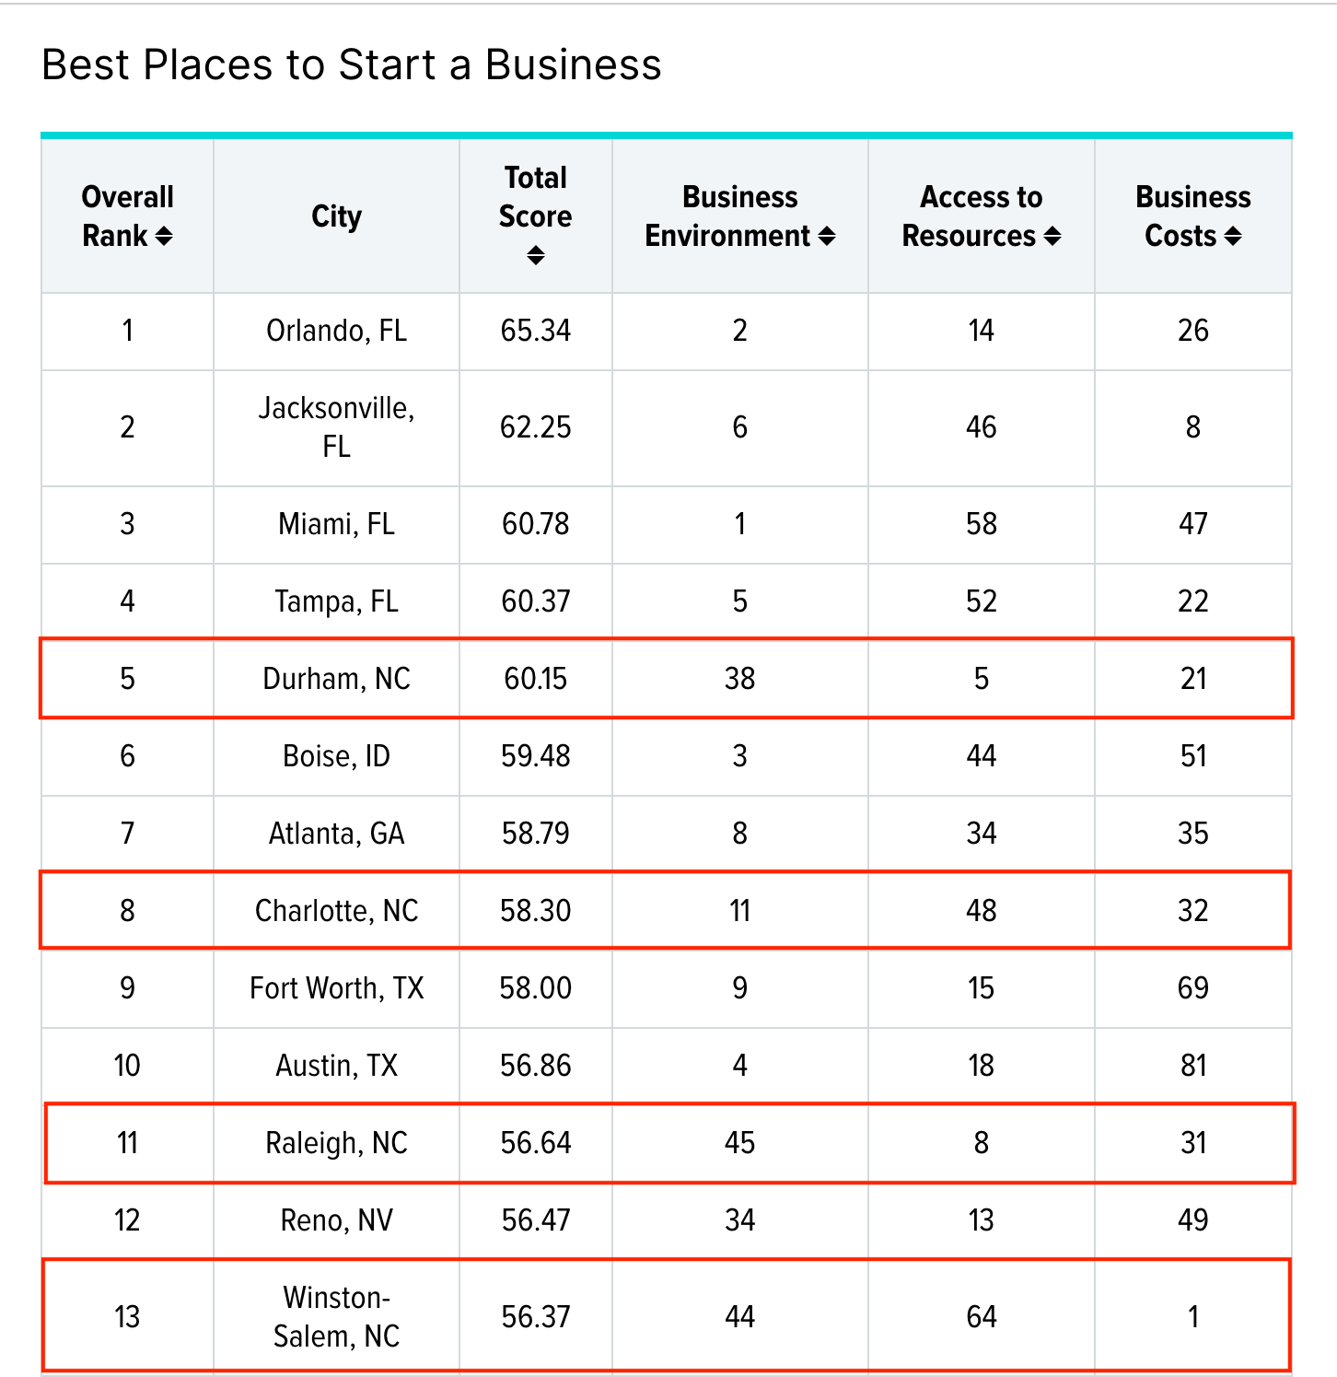Select the Boise, ID cell
The width and height of the screenshot is (1337, 1377).
(x=336, y=756)
